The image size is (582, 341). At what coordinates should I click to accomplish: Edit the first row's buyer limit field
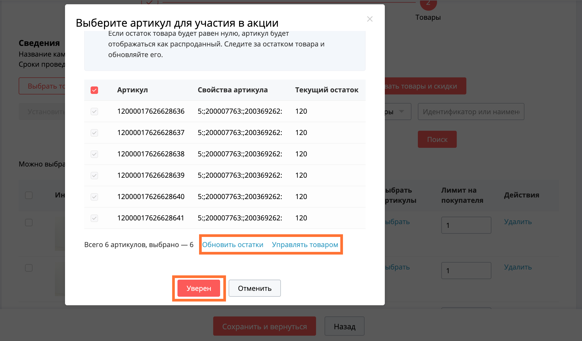pos(466,225)
